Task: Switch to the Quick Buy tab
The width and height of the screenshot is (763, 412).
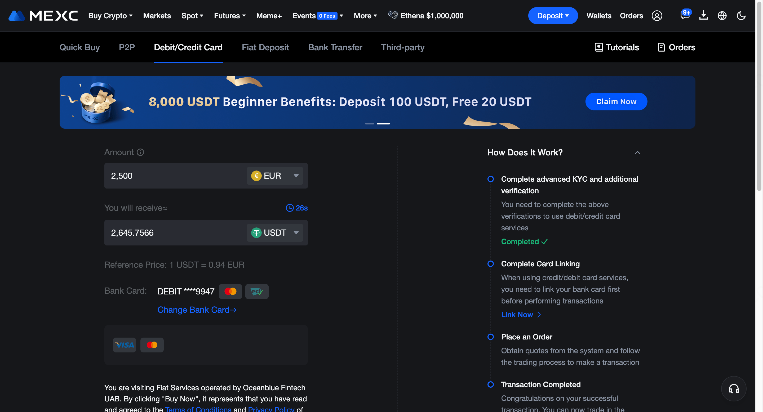Action: 79,47
